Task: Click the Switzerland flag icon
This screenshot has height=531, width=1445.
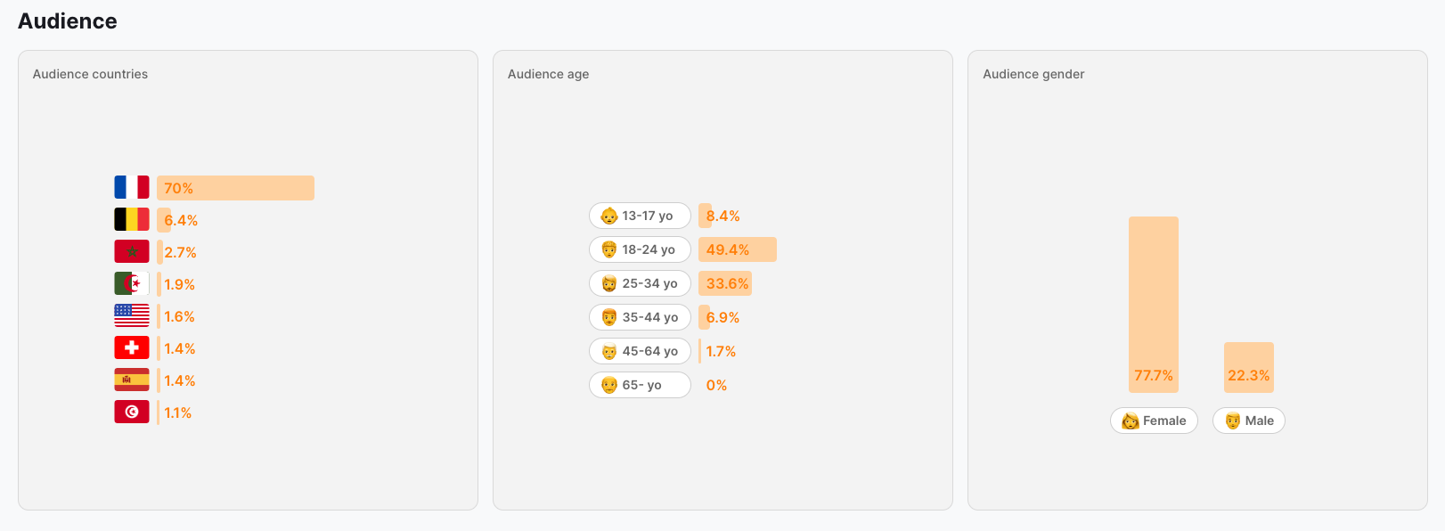Action: click(131, 347)
